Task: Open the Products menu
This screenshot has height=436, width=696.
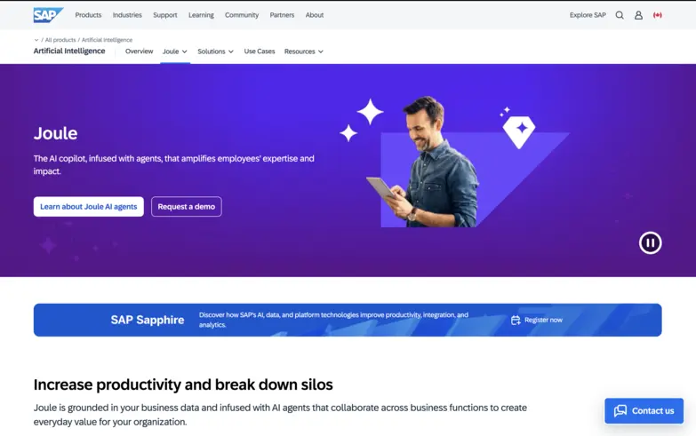Action: pos(88,15)
